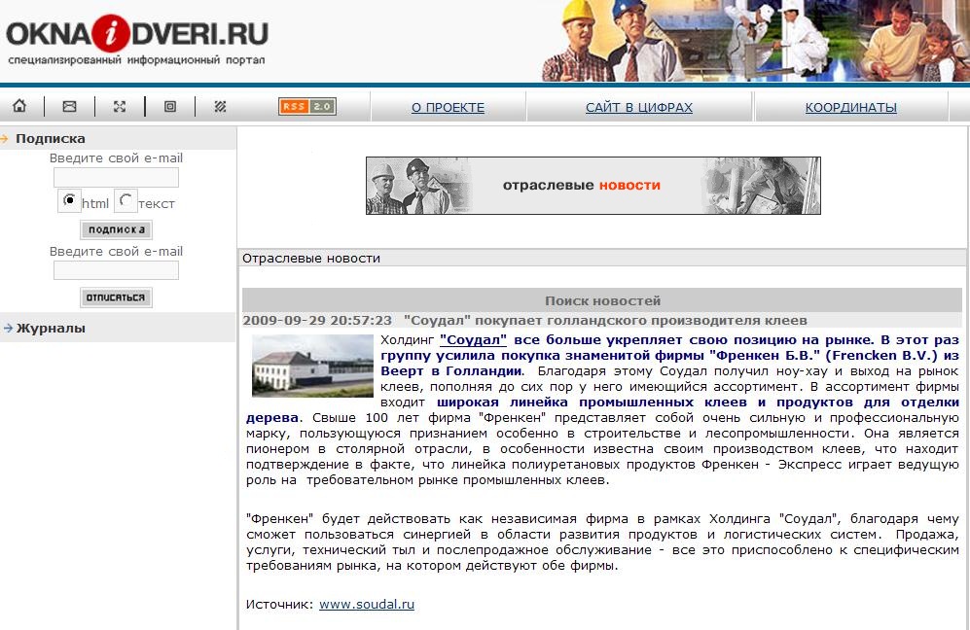
Task: Click the OKNA i DVERI.RU logo
Action: [137, 33]
